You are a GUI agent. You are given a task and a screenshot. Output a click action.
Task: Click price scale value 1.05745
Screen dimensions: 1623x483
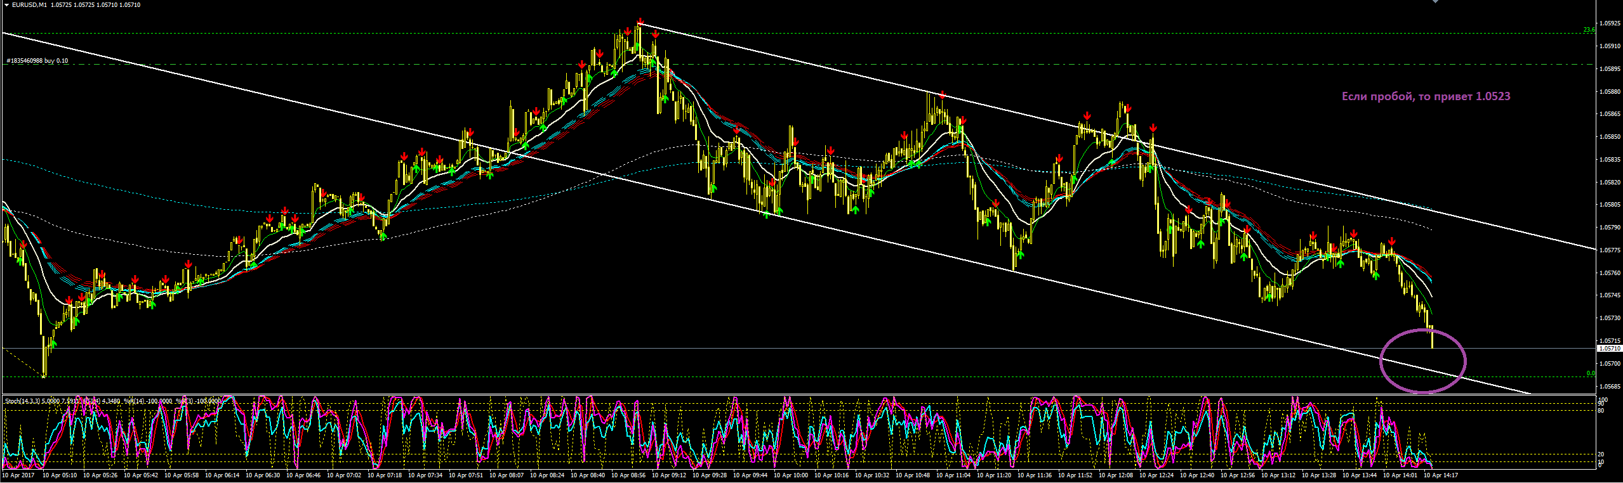1609,295
